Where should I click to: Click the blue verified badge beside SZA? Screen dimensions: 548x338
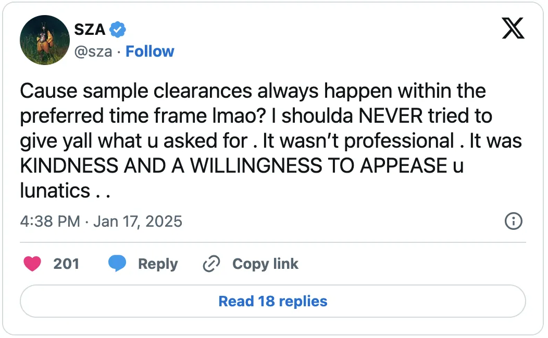pyautogui.click(x=118, y=30)
